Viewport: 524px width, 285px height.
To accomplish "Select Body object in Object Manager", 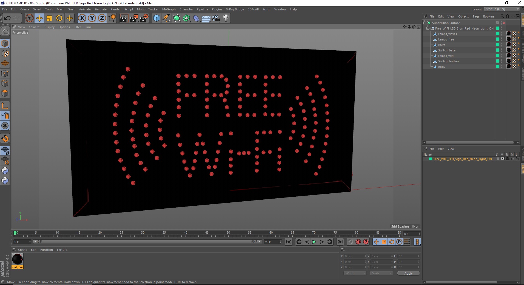I will coord(442,67).
